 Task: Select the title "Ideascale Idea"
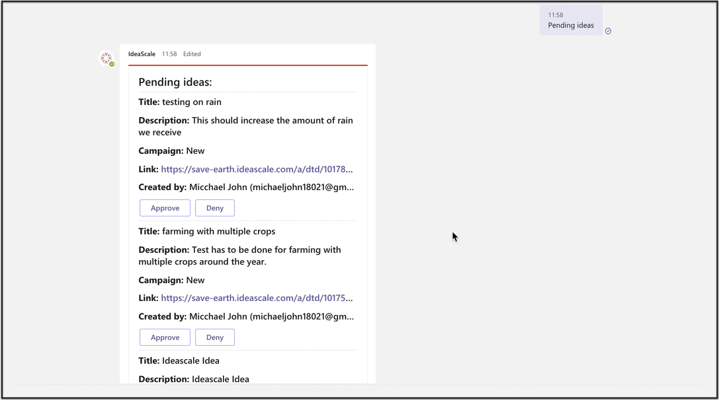(190, 360)
